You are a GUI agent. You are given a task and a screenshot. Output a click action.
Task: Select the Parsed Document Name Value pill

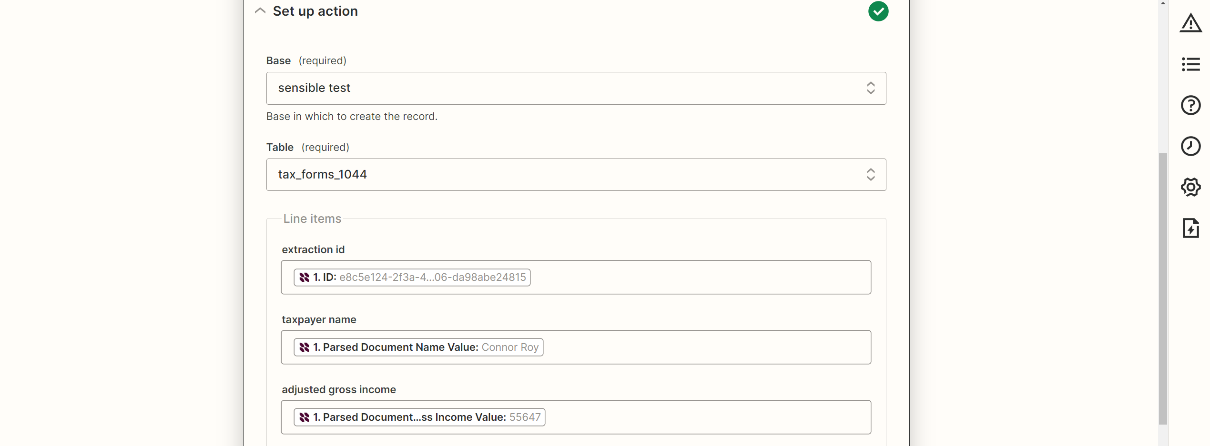(x=418, y=347)
